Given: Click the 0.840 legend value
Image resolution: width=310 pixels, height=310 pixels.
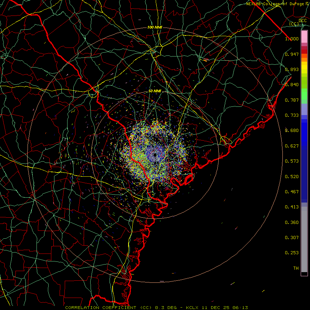Looking at the screenshot, I should click(x=292, y=85).
